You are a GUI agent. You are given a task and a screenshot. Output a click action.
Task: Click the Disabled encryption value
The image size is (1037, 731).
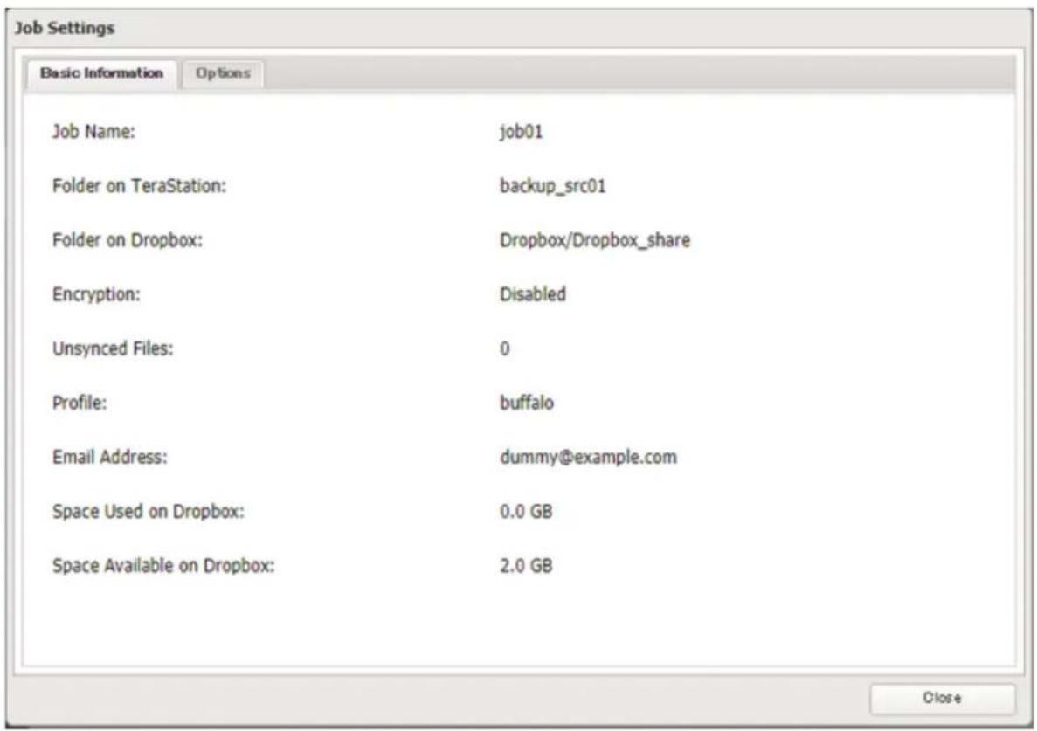pos(532,294)
